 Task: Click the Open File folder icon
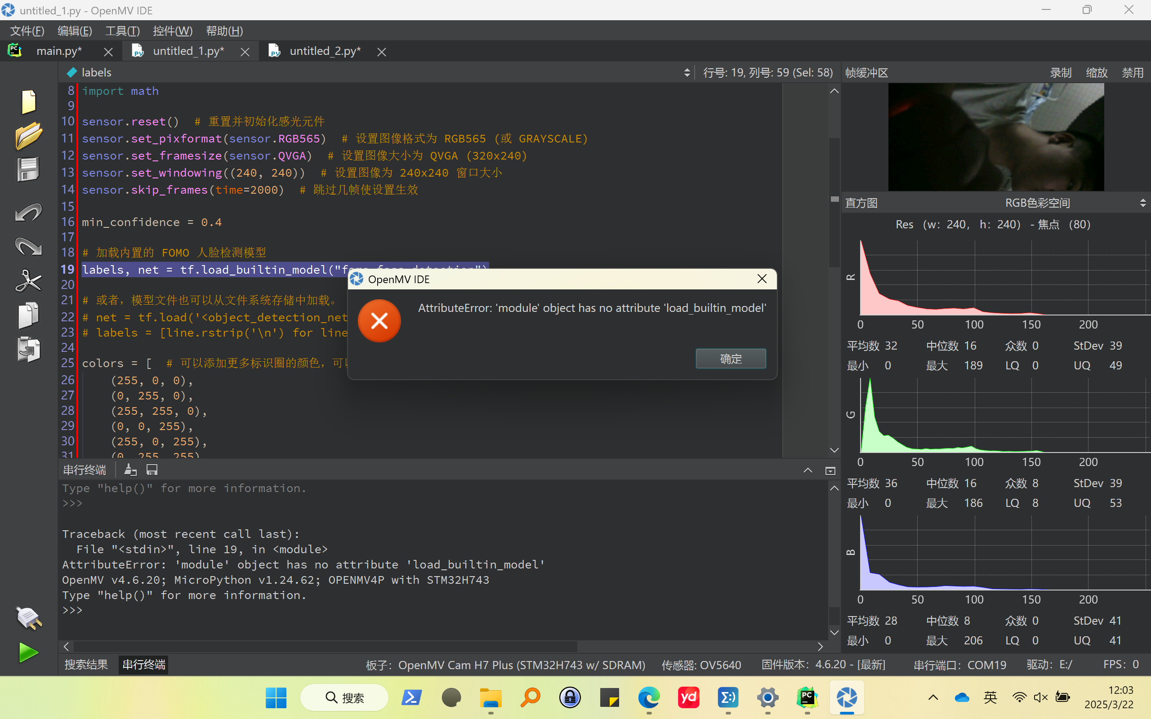tap(28, 136)
